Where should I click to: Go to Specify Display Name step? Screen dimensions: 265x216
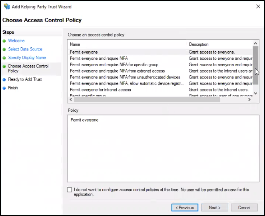coord(27,58)
